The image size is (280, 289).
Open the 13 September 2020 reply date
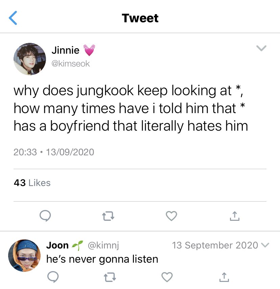pos(215,245)
